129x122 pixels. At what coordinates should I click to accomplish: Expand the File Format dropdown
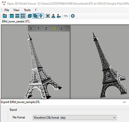tap(75, 117)
